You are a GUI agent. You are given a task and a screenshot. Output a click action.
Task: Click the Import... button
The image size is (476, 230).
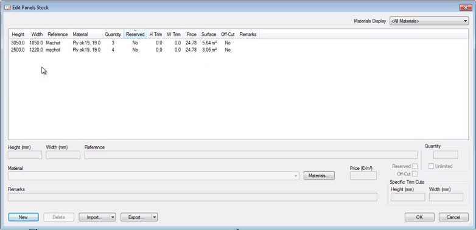click(94, 217)
